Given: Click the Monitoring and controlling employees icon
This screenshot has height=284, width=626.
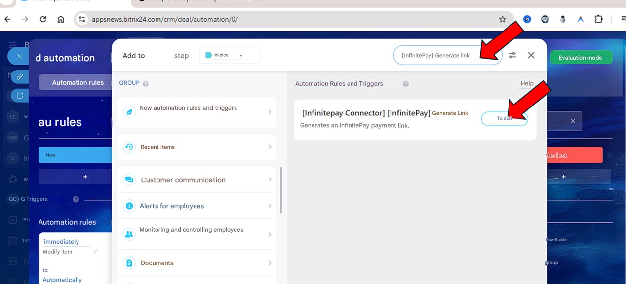Looking at the screenshot, I should click(x=129, y=234).
